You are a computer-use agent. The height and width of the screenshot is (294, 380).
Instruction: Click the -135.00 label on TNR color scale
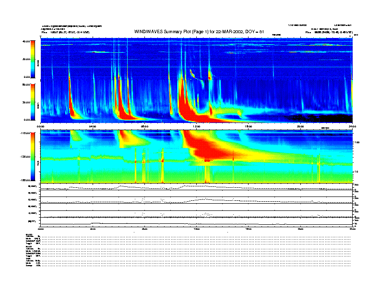click(25, 157)
